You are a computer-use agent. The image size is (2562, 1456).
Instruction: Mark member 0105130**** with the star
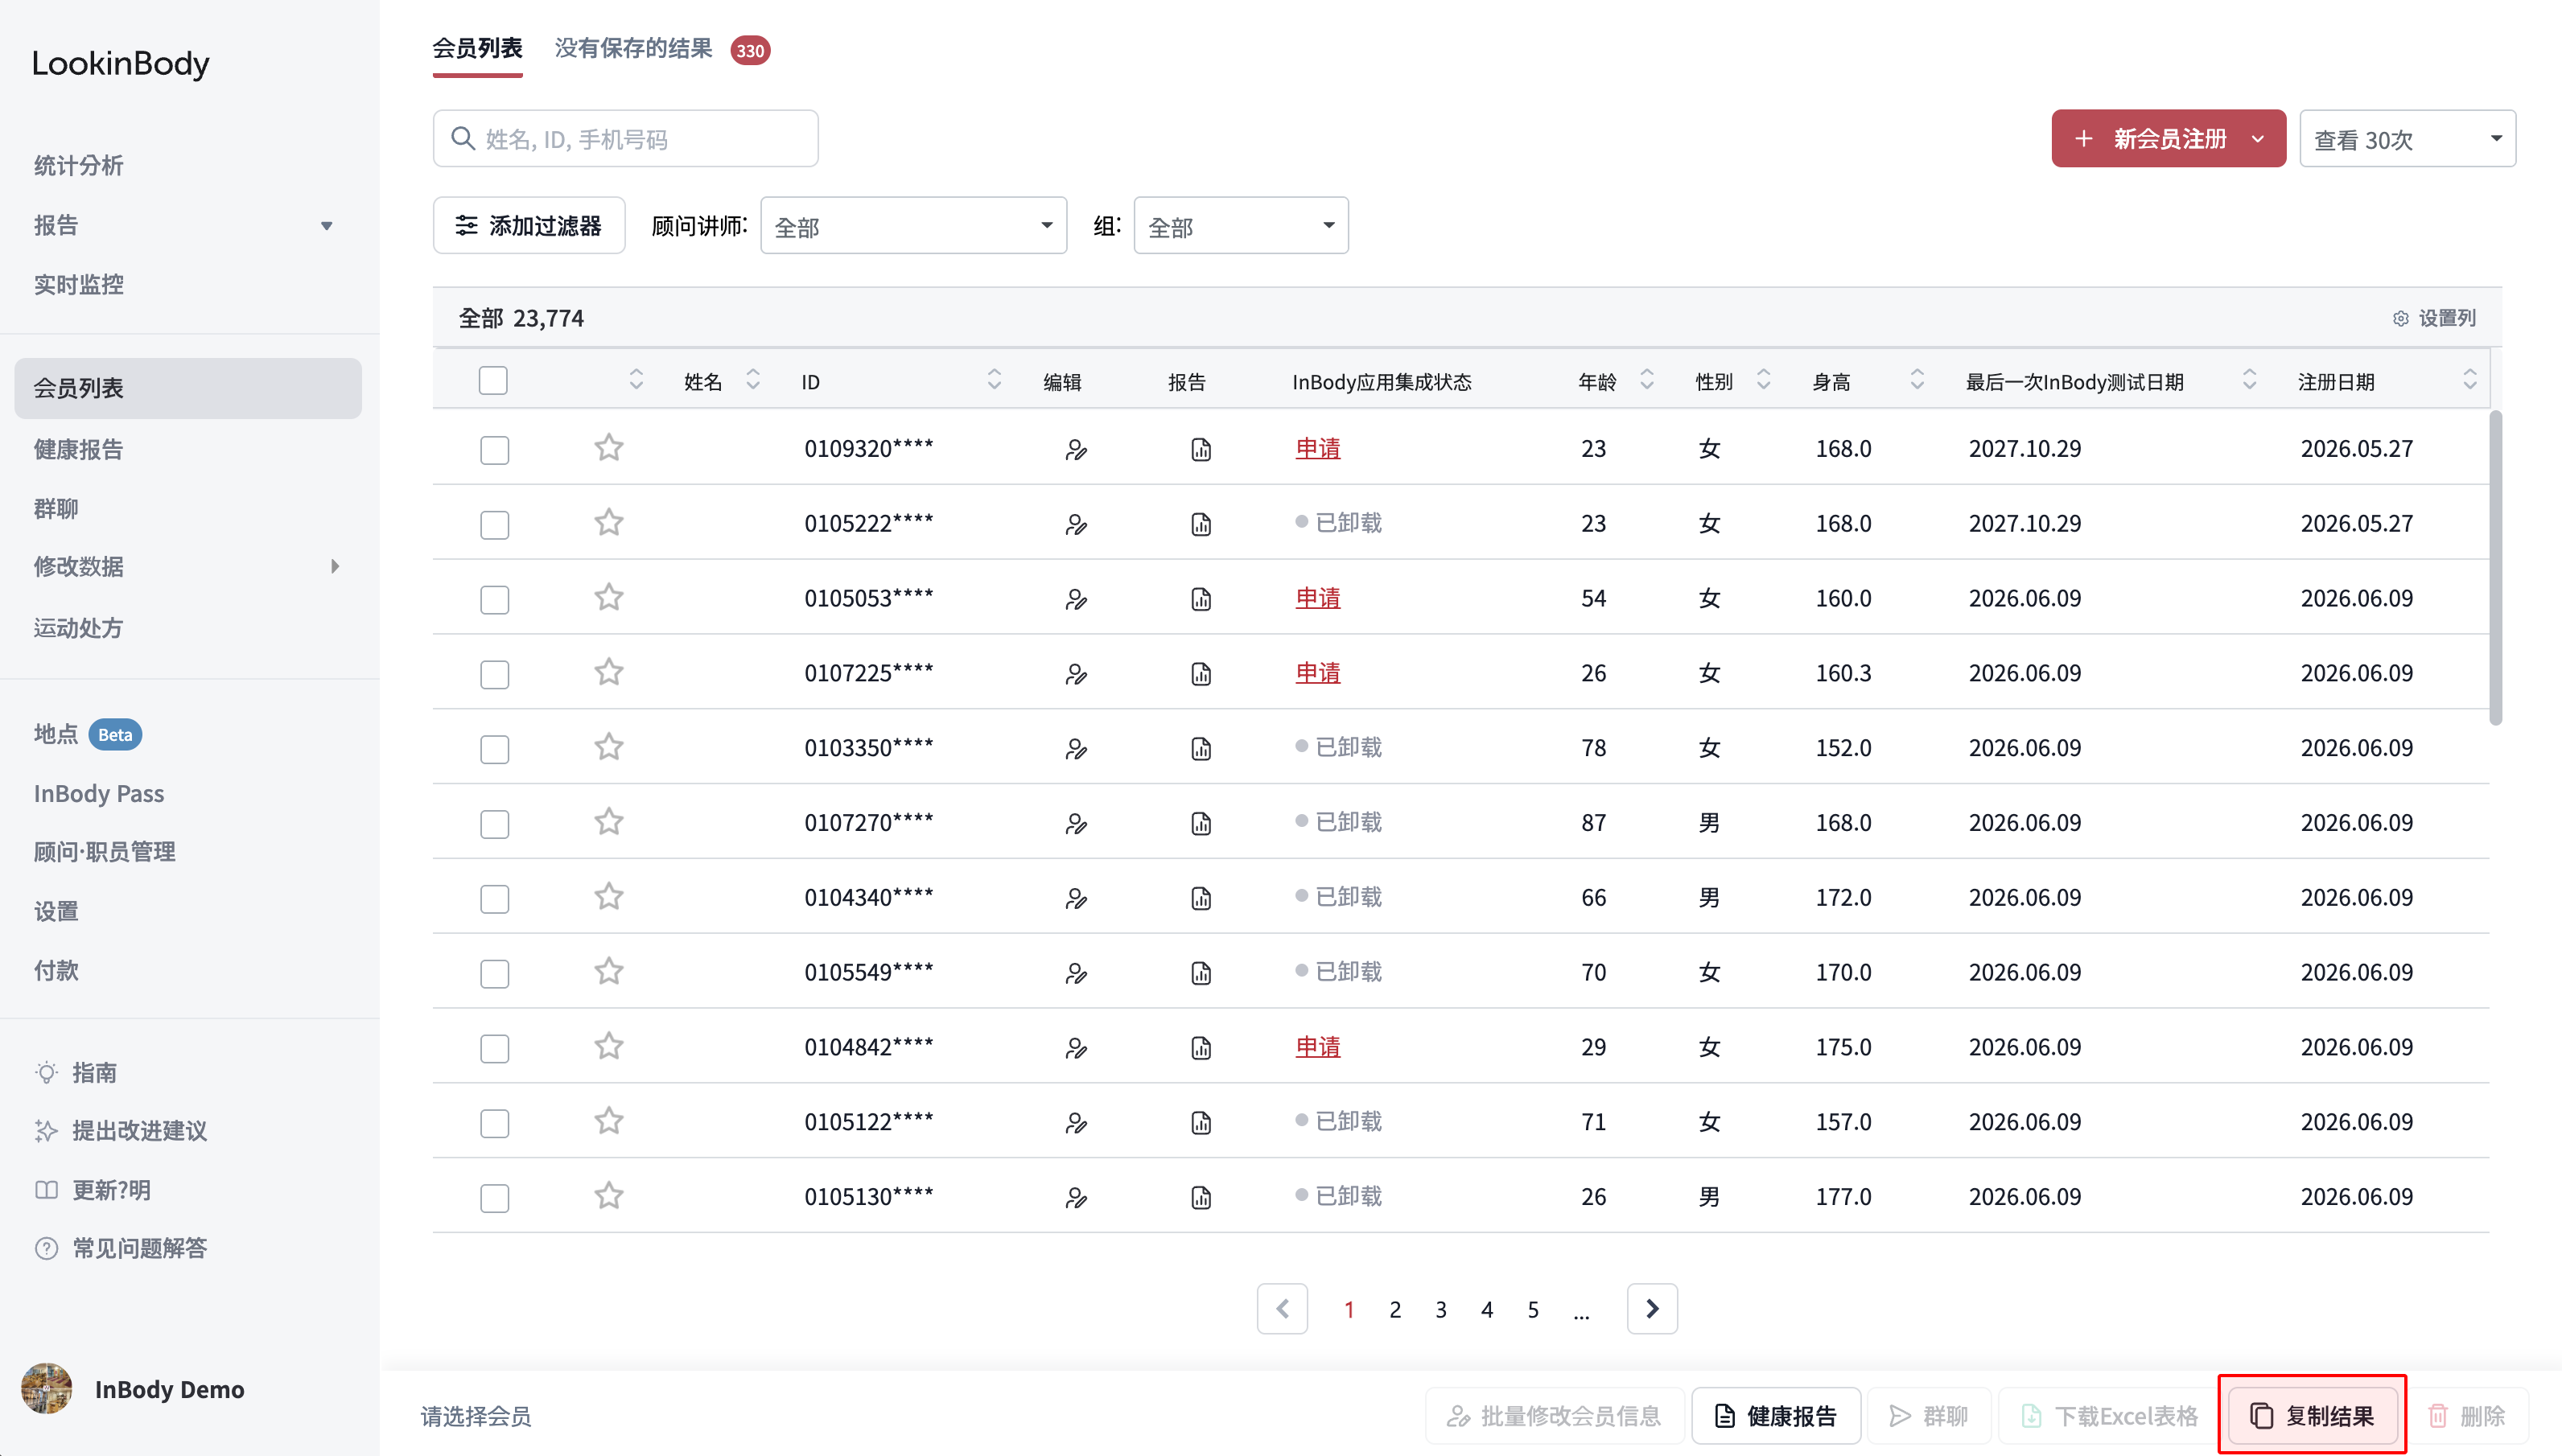[x=609, y=1195]
